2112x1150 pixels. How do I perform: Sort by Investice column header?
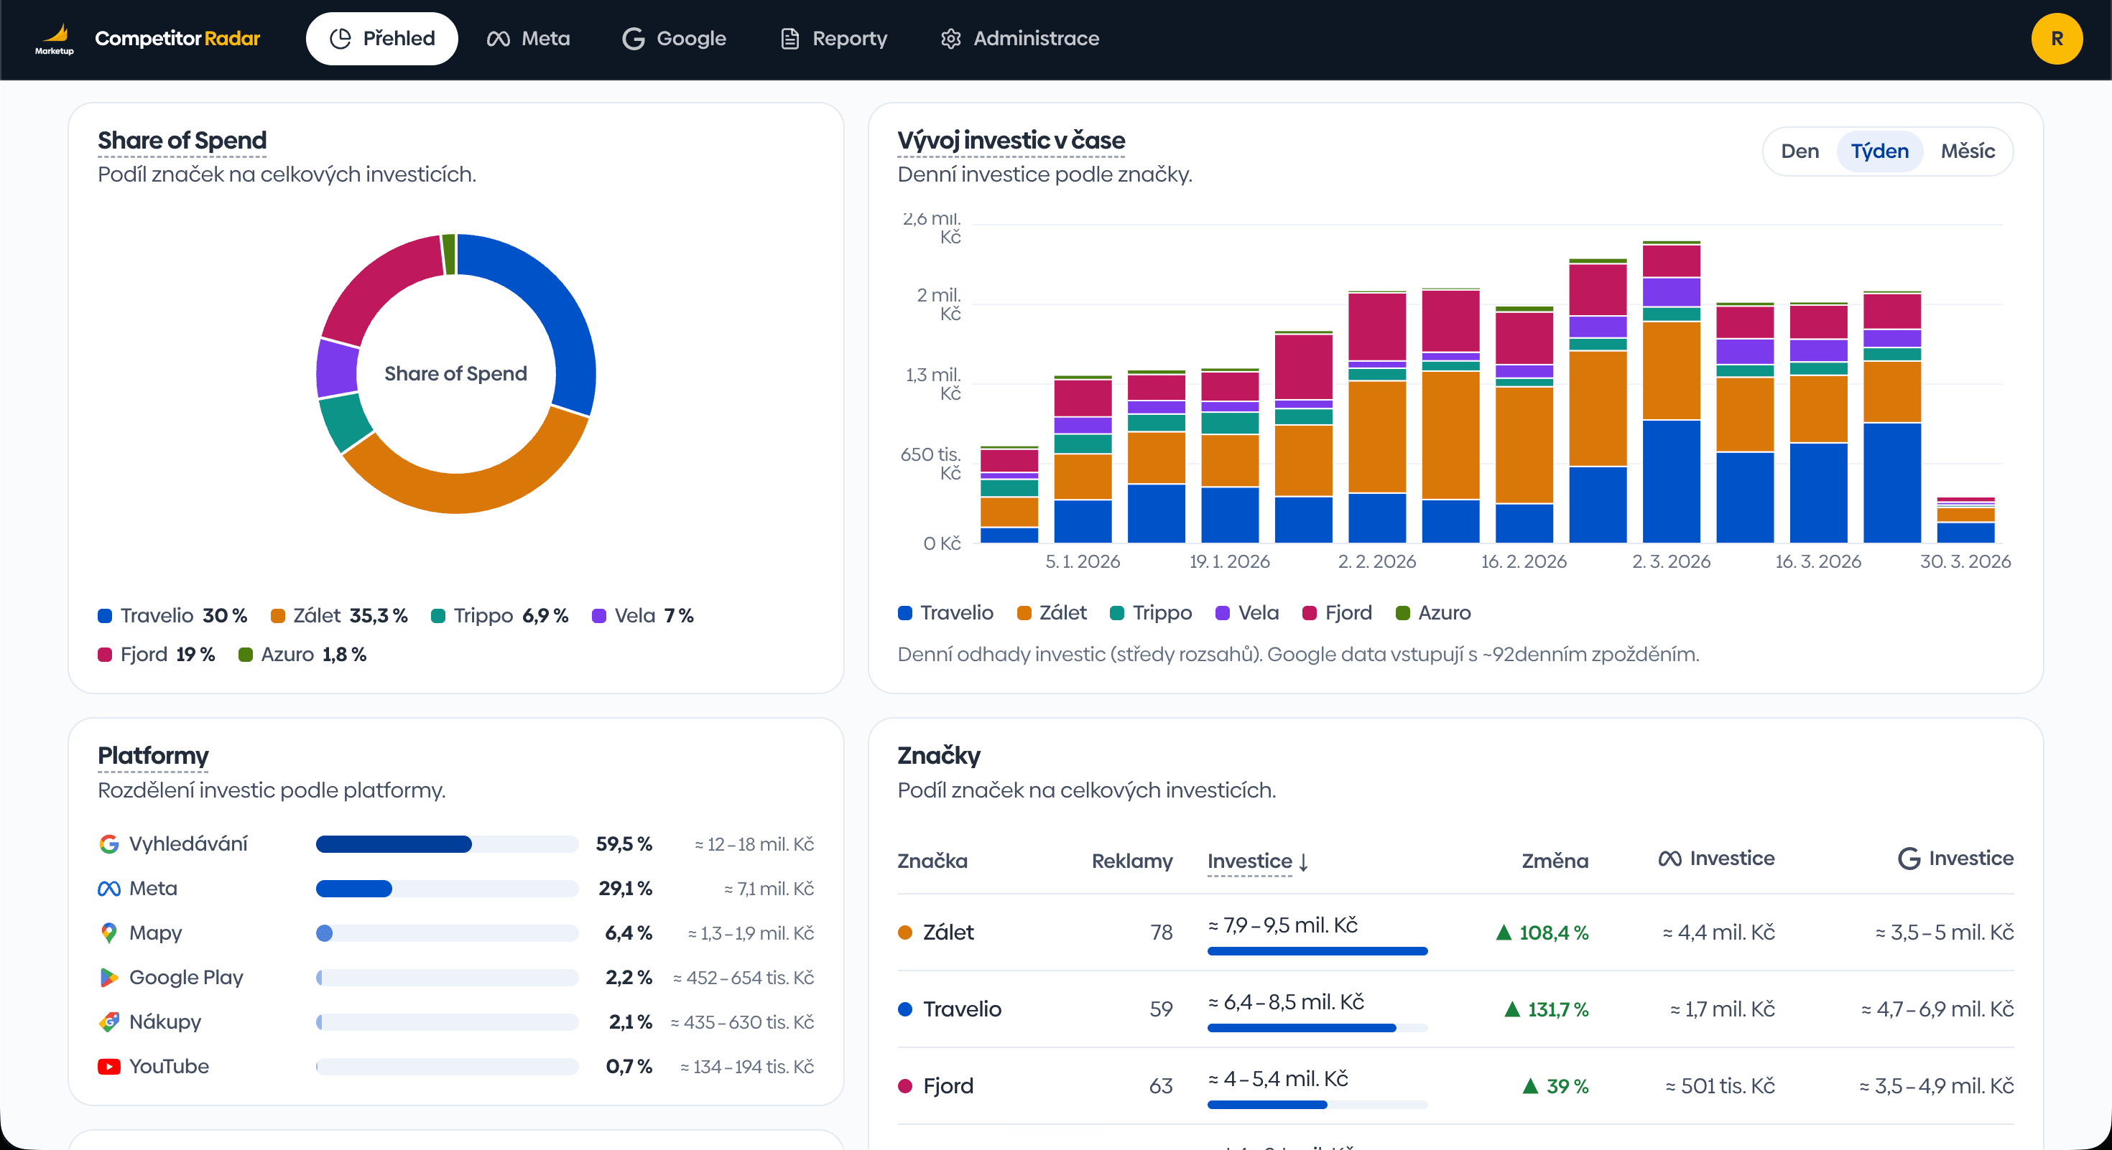tap(1249, 861)
